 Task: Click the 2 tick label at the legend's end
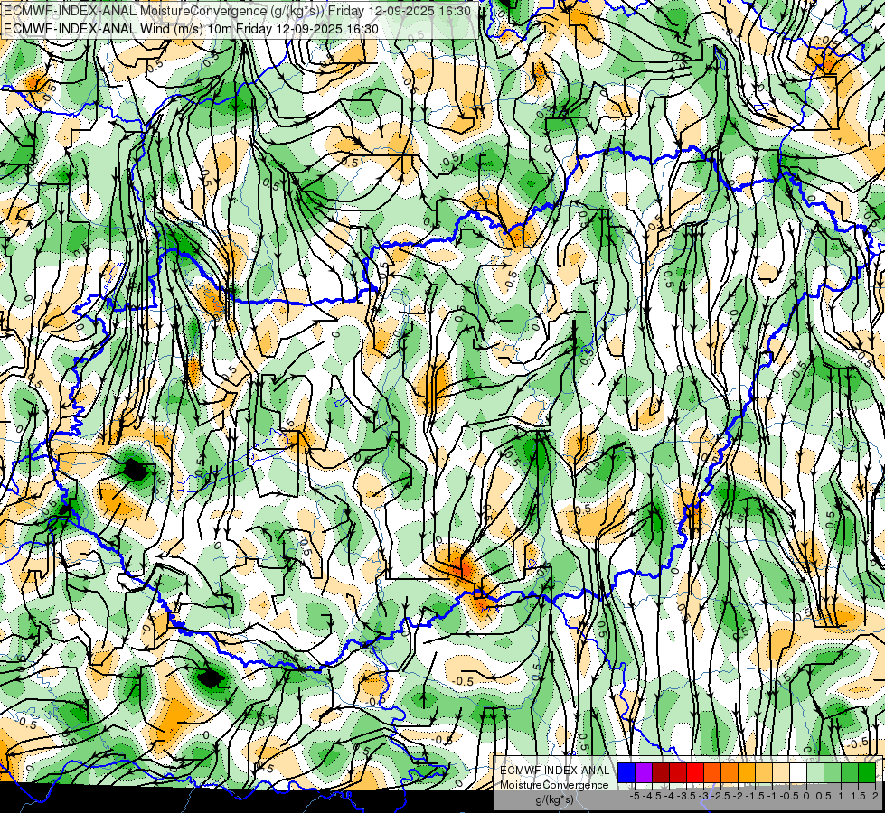point(875,796)
